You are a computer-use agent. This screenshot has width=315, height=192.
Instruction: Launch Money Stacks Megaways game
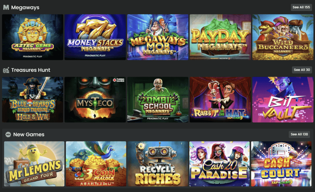point(95,37)
